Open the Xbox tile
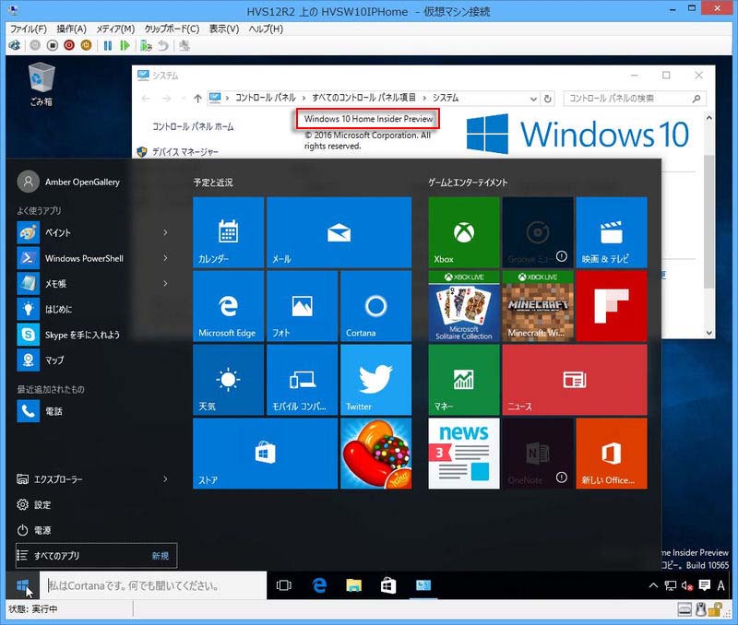 click(464, 232)
